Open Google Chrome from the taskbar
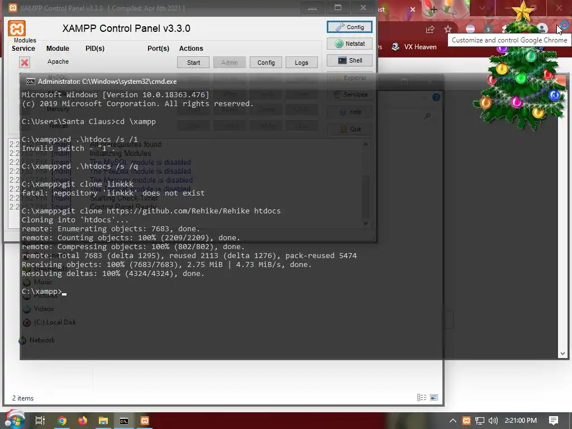The image size is (572, 429). (x=62, y=421)
